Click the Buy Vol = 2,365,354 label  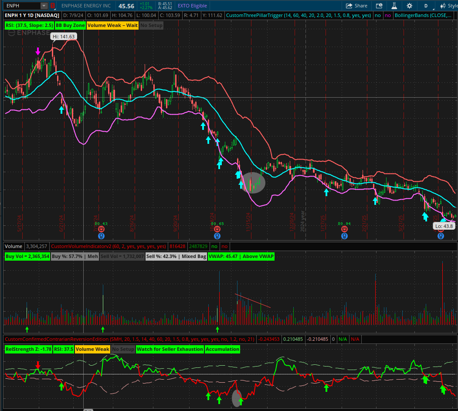coord(27,256)
